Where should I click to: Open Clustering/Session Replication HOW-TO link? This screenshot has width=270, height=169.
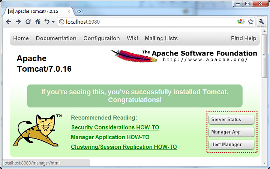124,147
